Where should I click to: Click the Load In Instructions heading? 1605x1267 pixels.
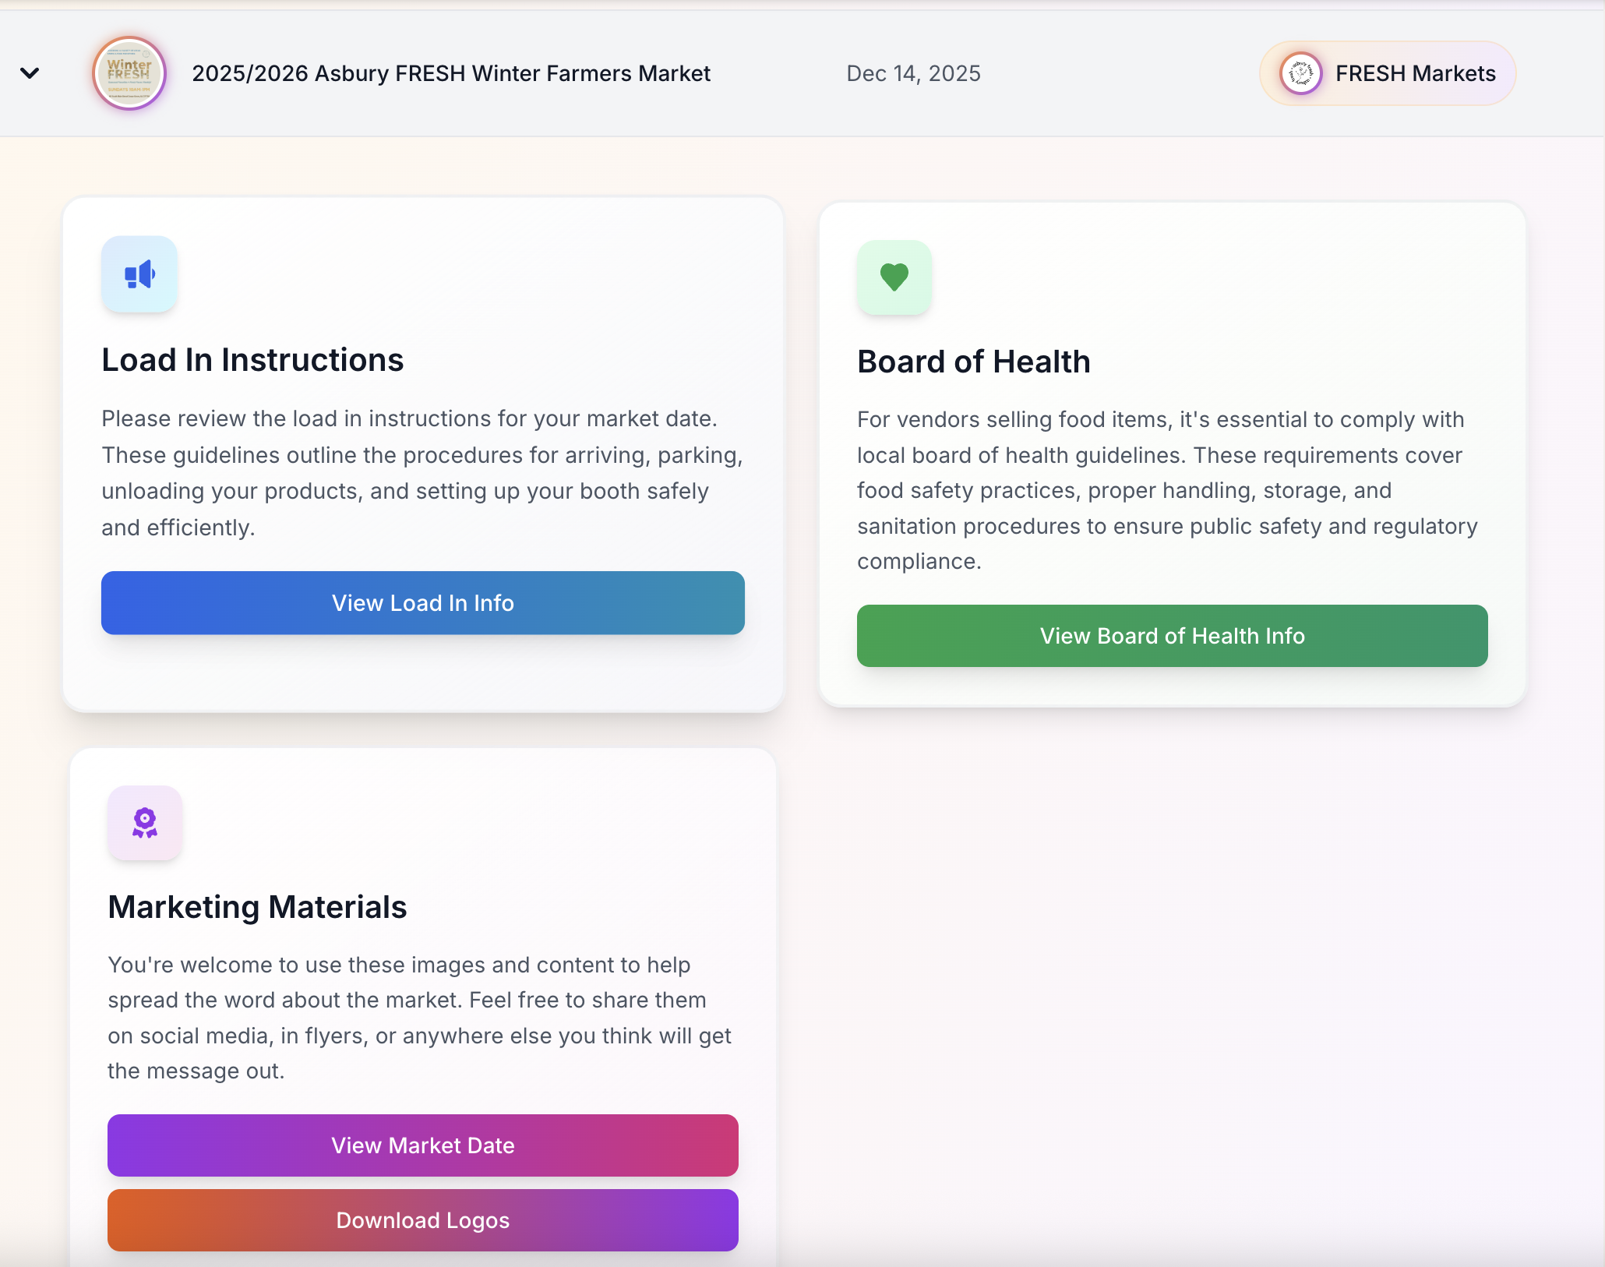(x=252, y=360)
